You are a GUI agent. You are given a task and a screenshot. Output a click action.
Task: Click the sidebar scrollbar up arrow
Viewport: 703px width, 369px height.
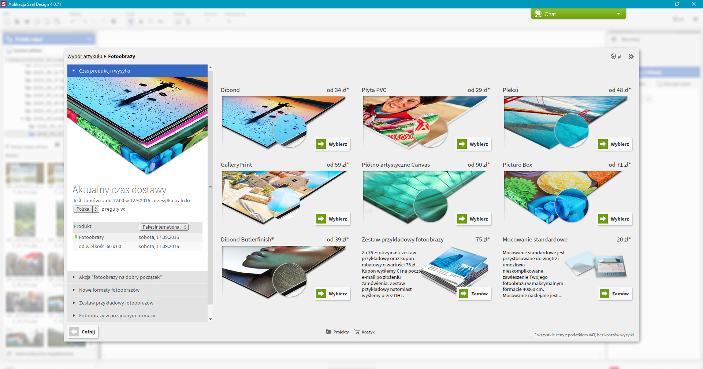coord(211,67)
